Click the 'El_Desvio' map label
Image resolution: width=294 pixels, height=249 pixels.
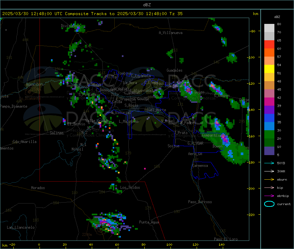(x=76, y=124)
